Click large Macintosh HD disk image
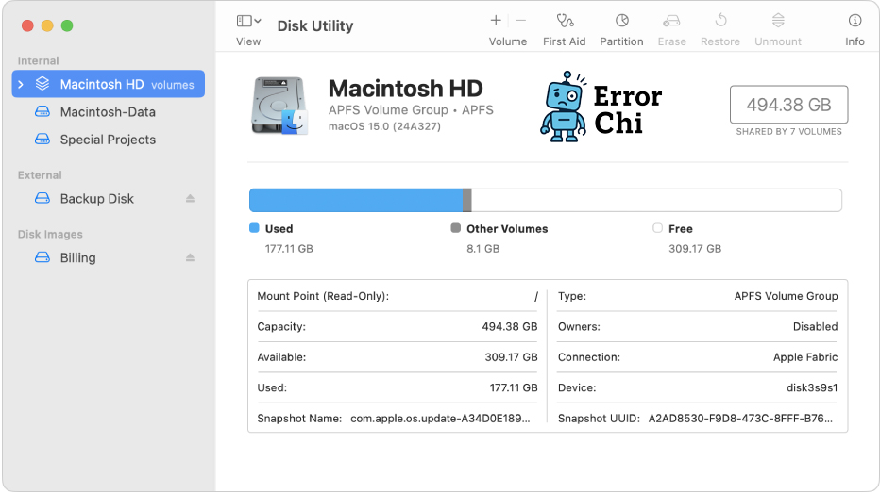This screenshot has width=880, height=494. tap(279, 106)
